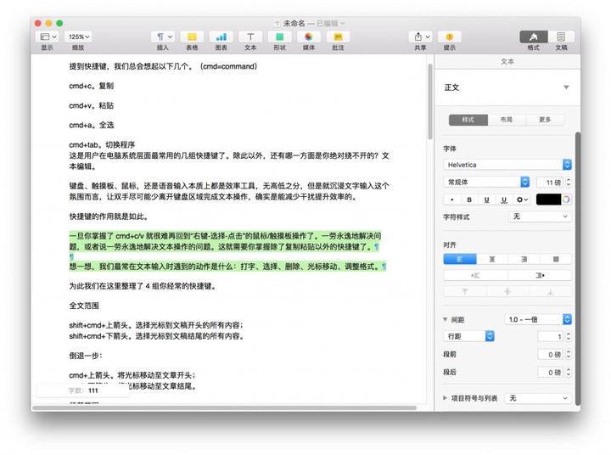This screenshot has width=611, height=455.
Task: Open the 125% zoom dropdown
Action: coord(78,37)
